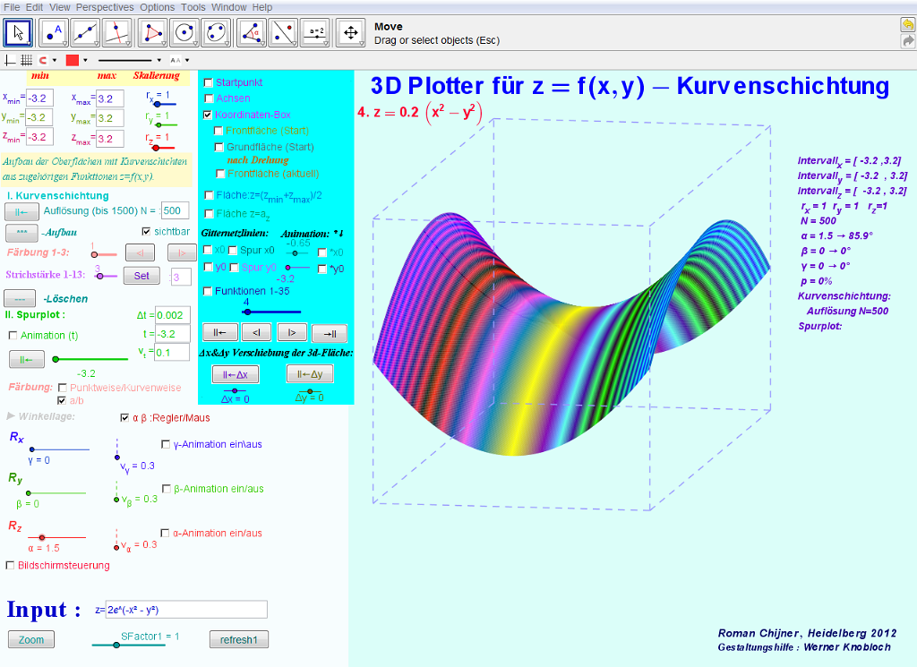
Task: Select the Line through Two Points tool
Action: (x=85, y=33)
